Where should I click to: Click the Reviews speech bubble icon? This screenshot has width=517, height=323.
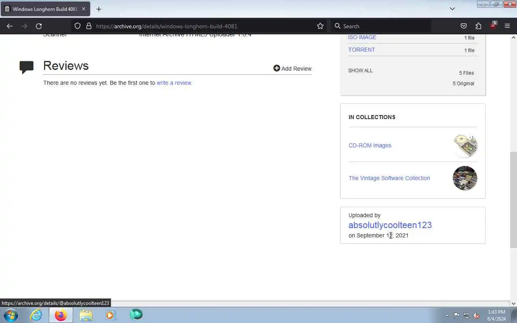point(27,67)
